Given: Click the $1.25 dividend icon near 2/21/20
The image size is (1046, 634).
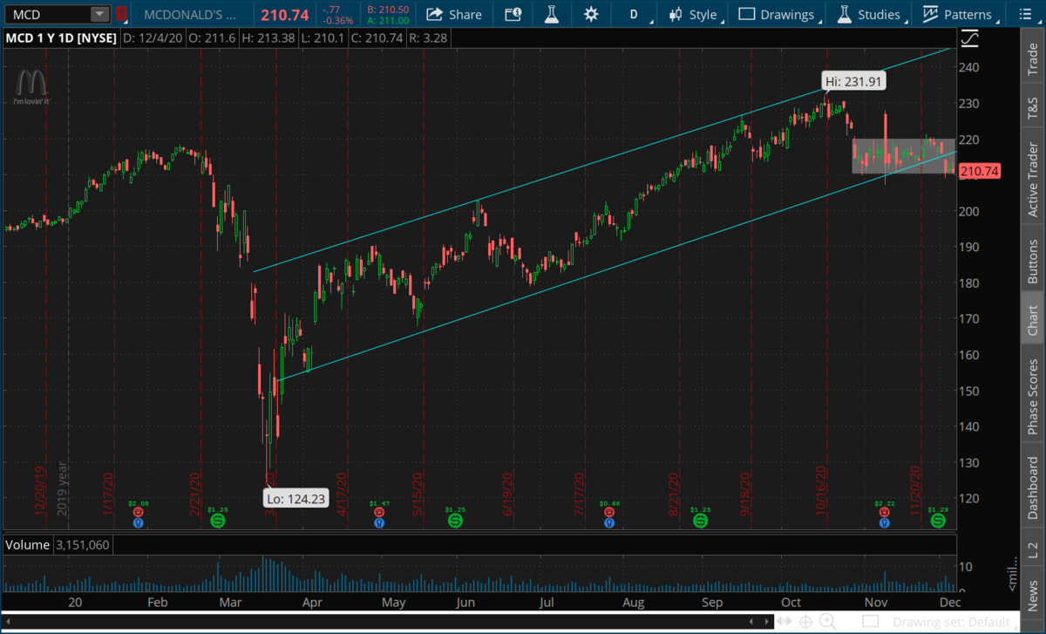Looking at the screenshot, I should point(218,521).
